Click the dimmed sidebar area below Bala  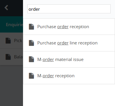(11, 86)
